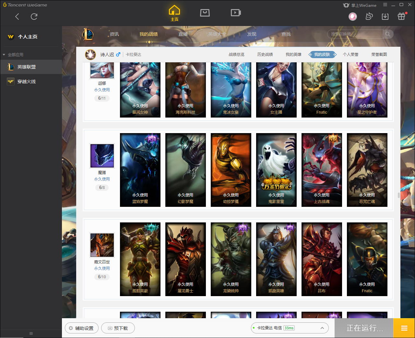Screen dimensions: 415x338
Task: Open the store bag icon
Action: pyautogui.click(x=205, y=13)
